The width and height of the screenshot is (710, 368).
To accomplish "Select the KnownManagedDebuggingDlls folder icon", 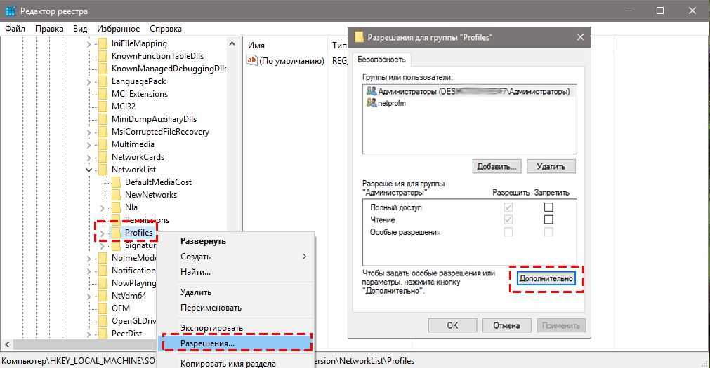I will pos(103,69).
